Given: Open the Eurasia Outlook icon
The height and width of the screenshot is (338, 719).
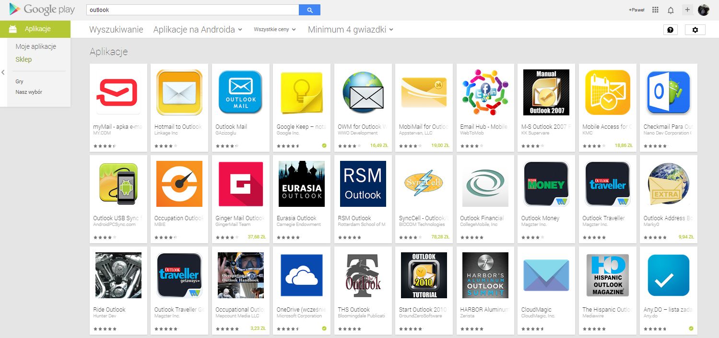Looking at the screenshot, I should point(302,184).
